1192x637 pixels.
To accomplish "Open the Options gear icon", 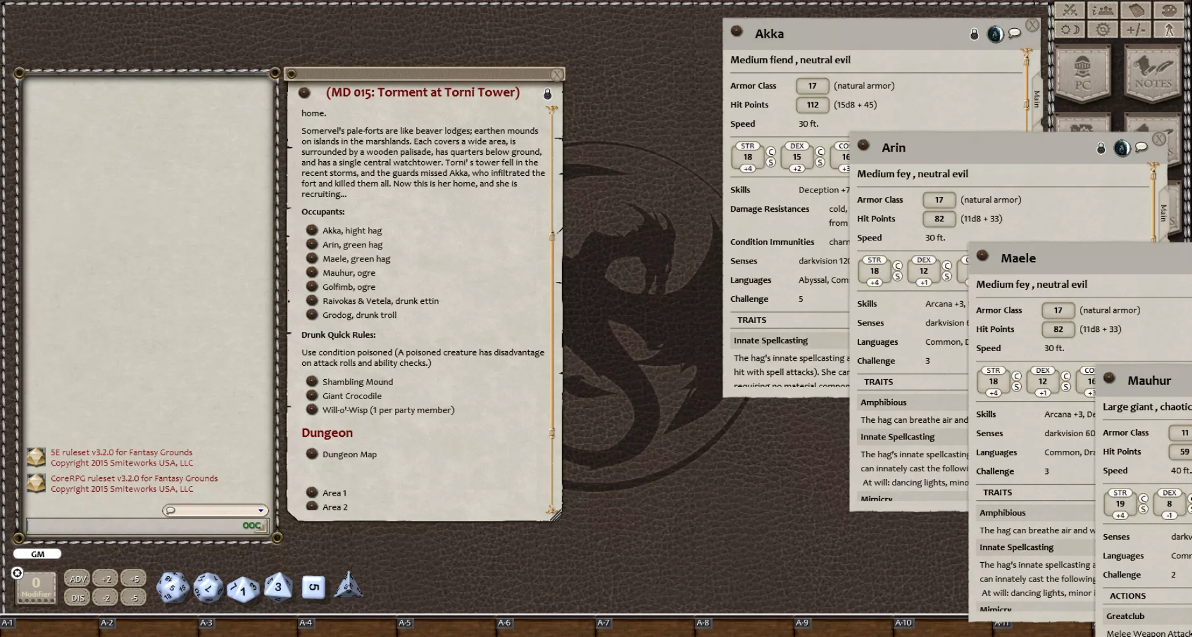I will tap(1103, 29).
